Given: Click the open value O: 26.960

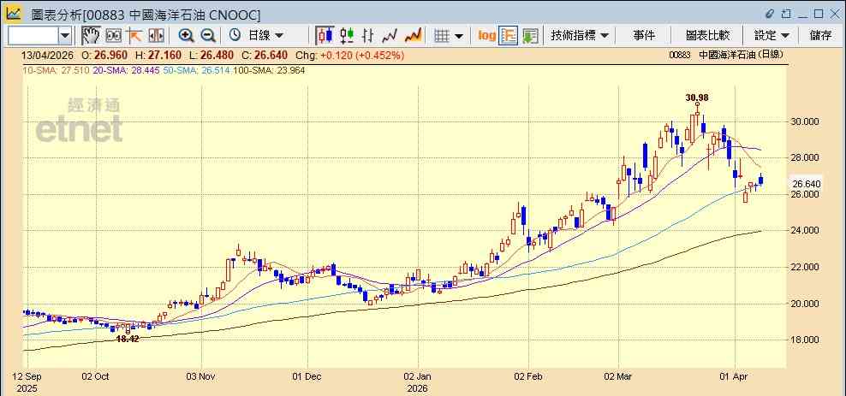Looking at the screenshot, I should point(104,55).
